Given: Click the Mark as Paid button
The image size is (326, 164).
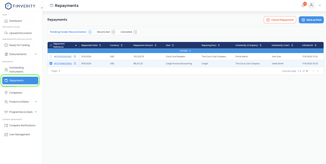Looking at the screenshot, I should coord(311,20).
